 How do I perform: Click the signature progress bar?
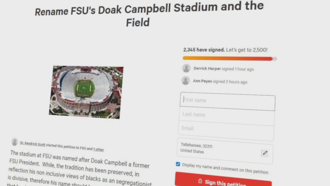[x=230, y=58]
